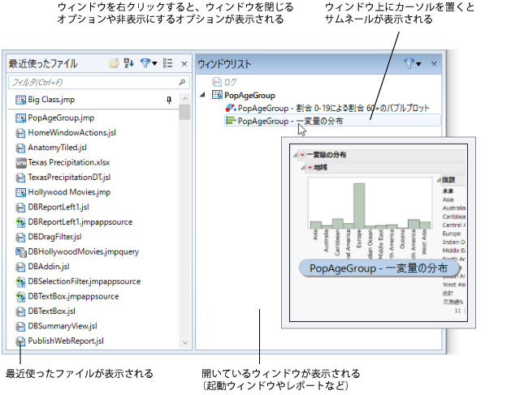The width and height of the screenshot is (511, 395).
Task: Click the ログ window icon
Action: point(217,82)
